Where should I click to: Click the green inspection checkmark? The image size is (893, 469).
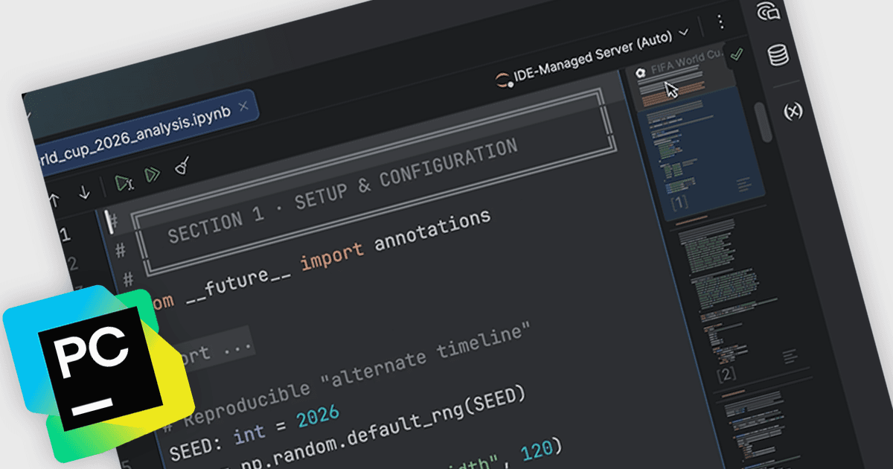coord(737,54)
